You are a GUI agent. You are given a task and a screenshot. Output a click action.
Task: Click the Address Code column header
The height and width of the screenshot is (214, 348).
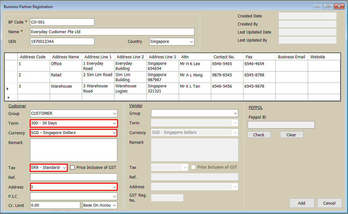click(34, 57)
